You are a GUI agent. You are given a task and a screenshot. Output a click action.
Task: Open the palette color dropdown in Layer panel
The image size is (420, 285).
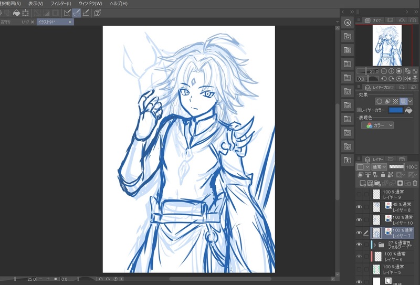tap(363, 167)
